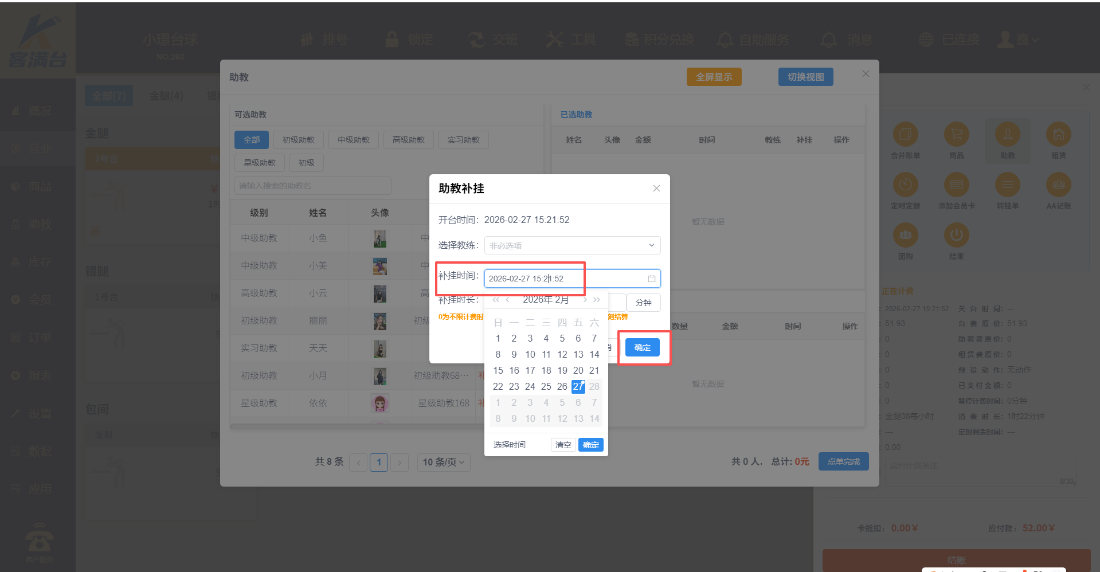Screen dimensions: 1100x572
Task: Open the 添加会员卡 icon
Action: point(956,185)
